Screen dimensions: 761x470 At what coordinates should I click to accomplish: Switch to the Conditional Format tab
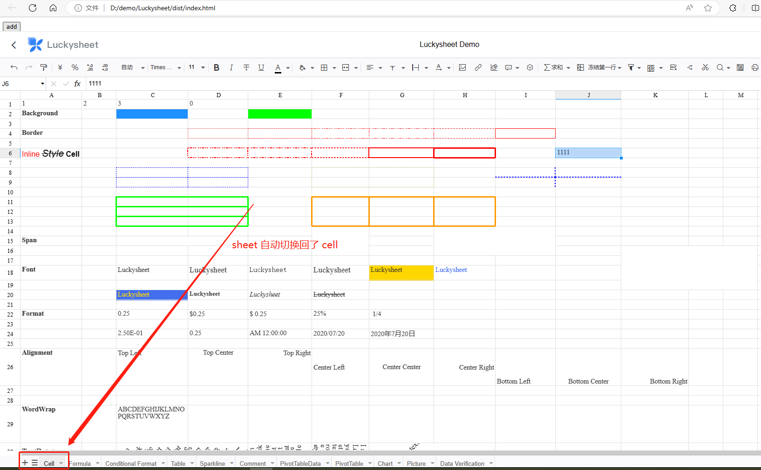131,463
